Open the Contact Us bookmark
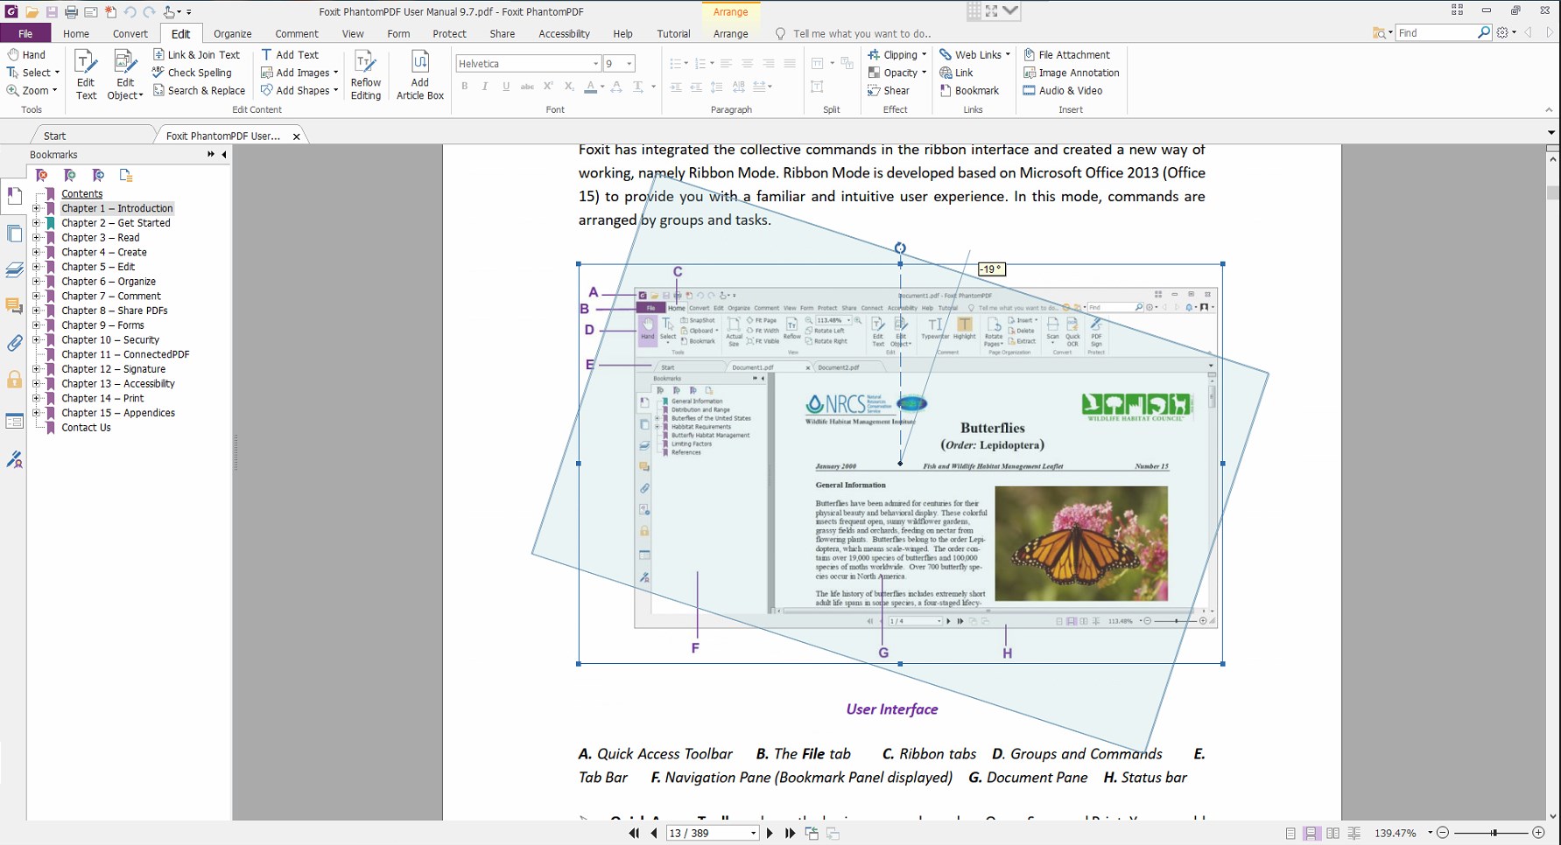The image size is (1561, 845). (x=86, y=428)
